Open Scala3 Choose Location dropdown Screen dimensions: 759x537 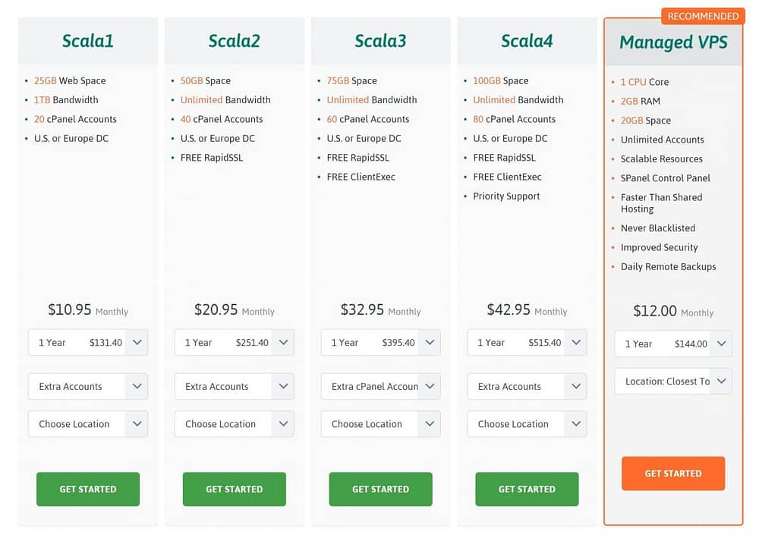pos(380,424)
